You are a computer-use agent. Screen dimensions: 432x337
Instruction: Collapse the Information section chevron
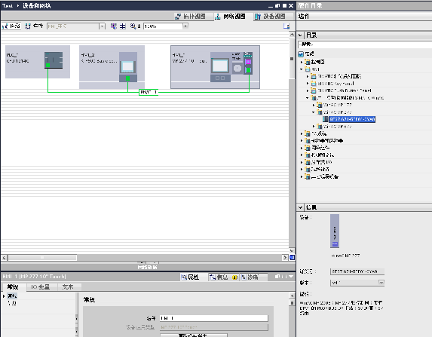point(300,207)
